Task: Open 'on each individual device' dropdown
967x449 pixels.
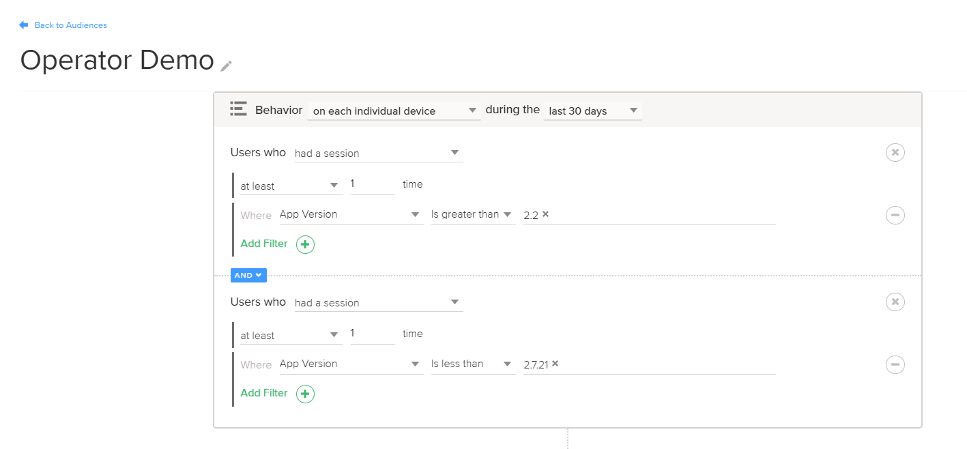Action: [x=394, y=111]
